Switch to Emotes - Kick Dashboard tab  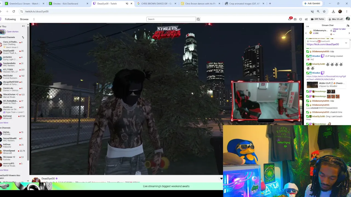(x=69, y=4)
